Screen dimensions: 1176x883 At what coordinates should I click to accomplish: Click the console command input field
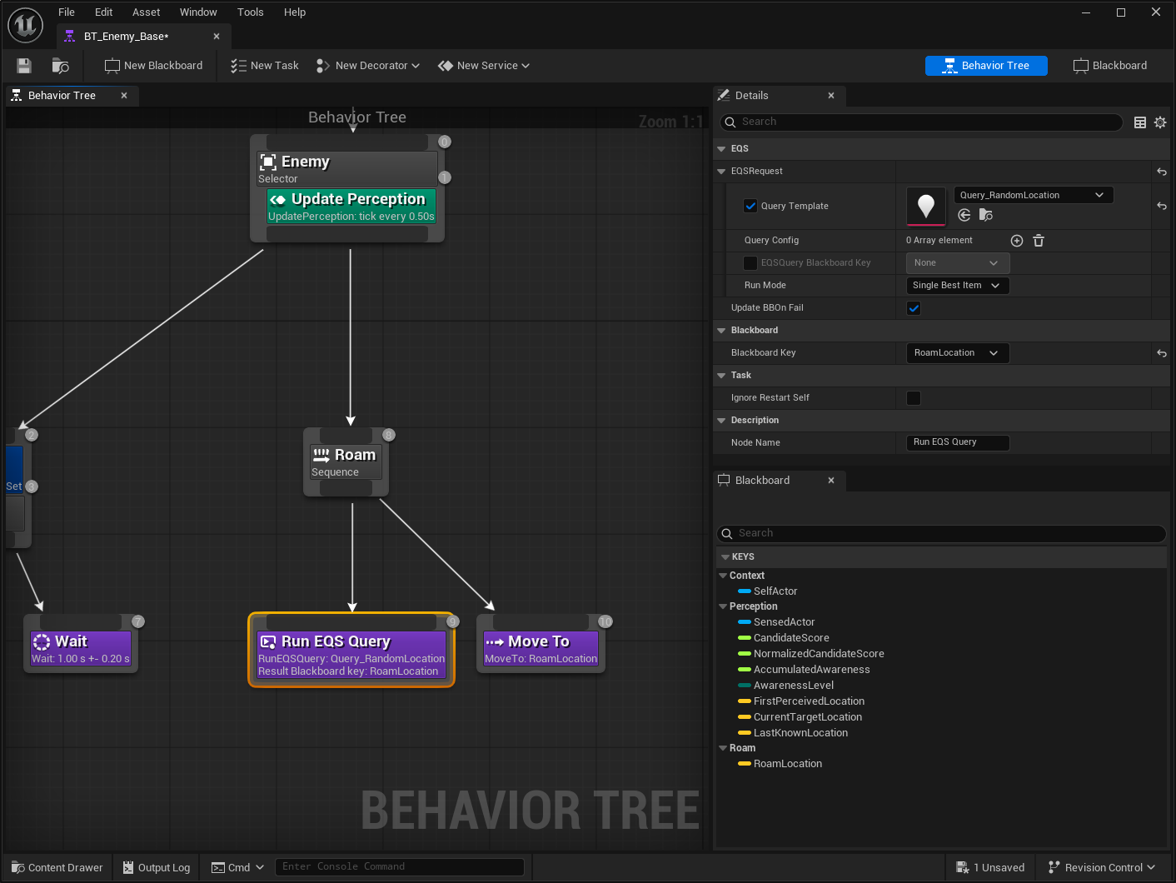[400, 866]
